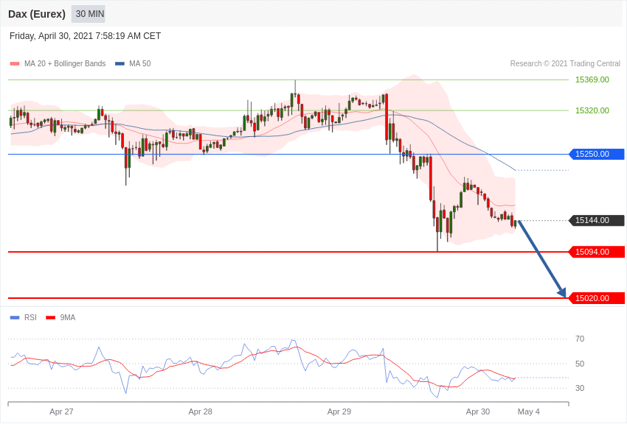Viewport: 627px width, 424px height.
Task: Click the 15020.00 red target tag
Action: tap(597, 298)
